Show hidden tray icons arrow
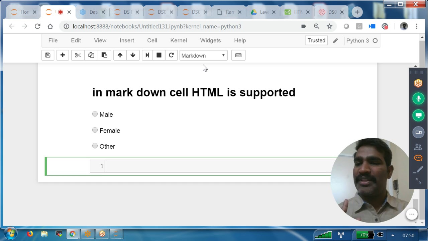 pyautogui.click(x=393, y=235)
